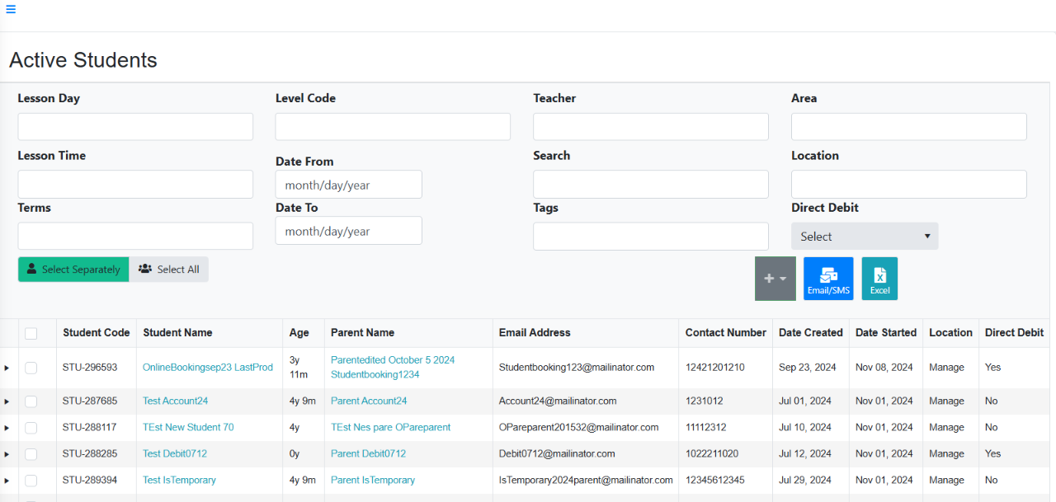Image resolution: width=1056 pixels, height=502 pixels.
Task: Click the Date From date field
Action: pos(349,185)
